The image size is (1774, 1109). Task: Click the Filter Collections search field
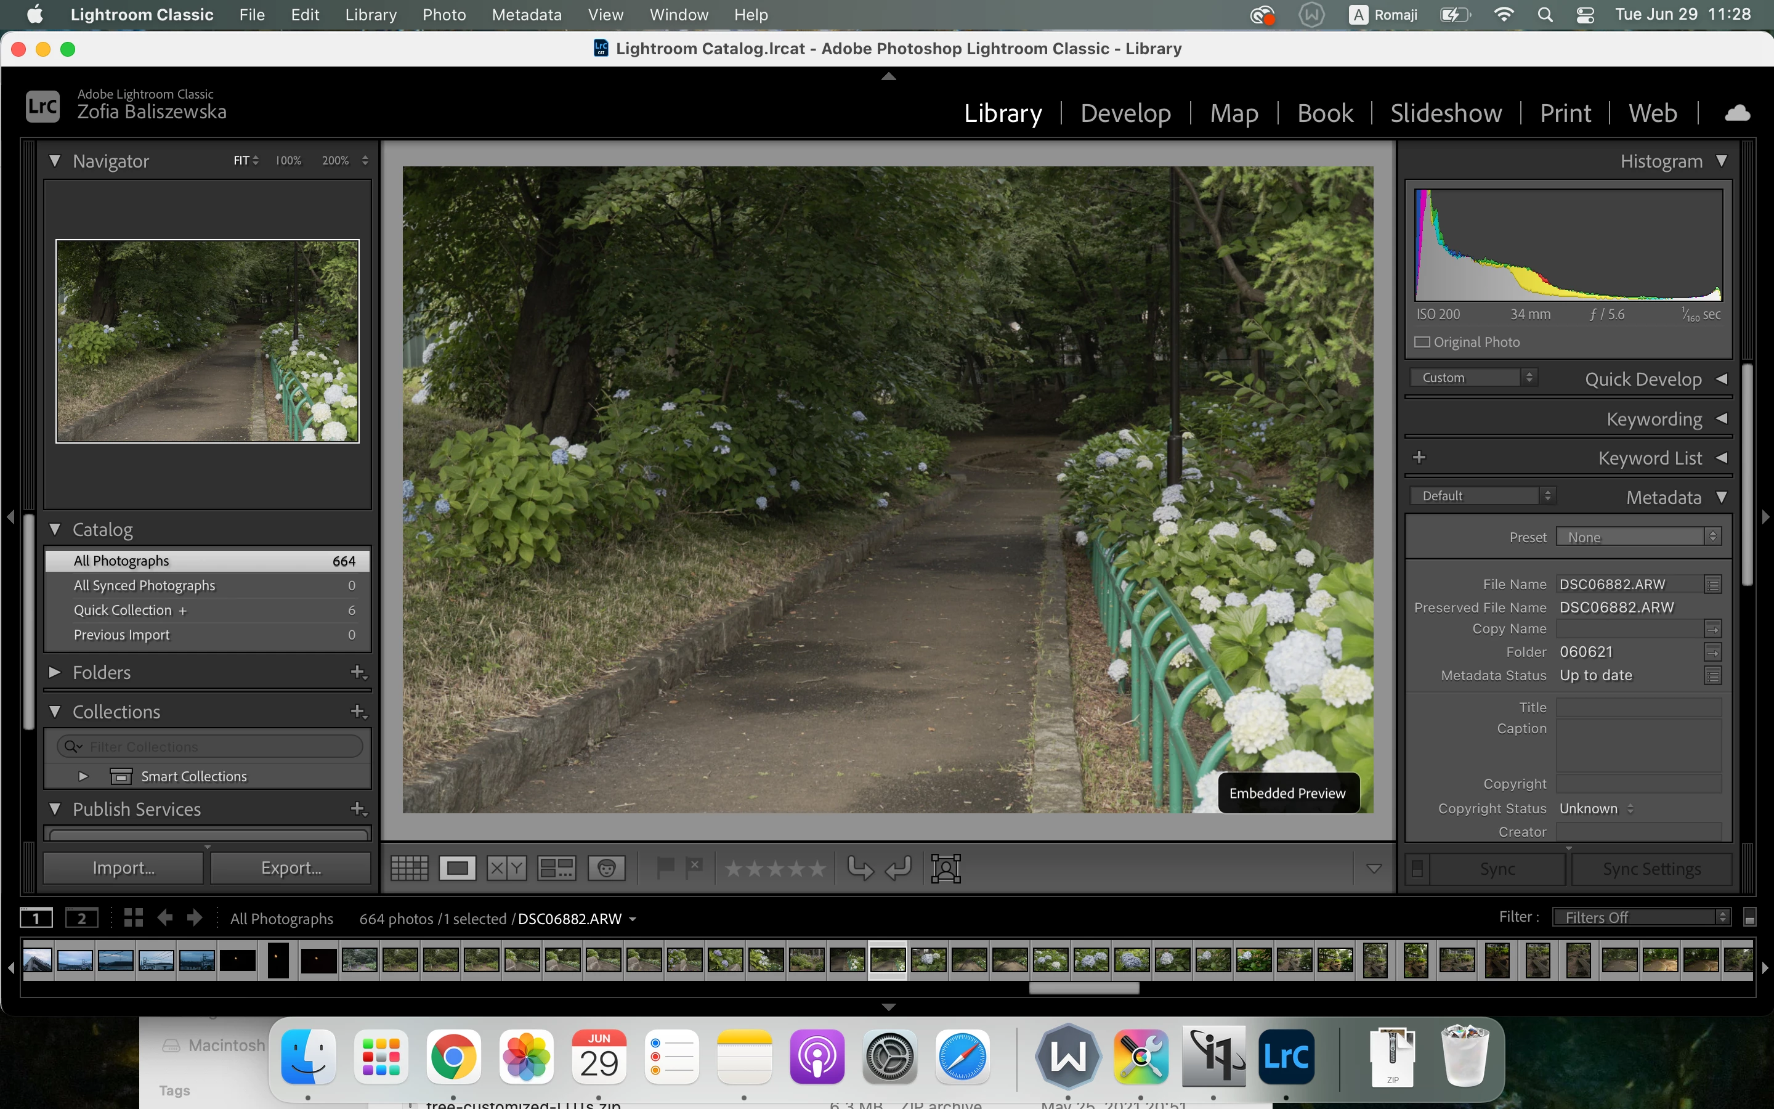[220, 747]
